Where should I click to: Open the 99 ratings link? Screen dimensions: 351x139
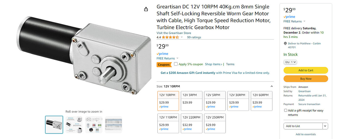[x=194, y=37]
